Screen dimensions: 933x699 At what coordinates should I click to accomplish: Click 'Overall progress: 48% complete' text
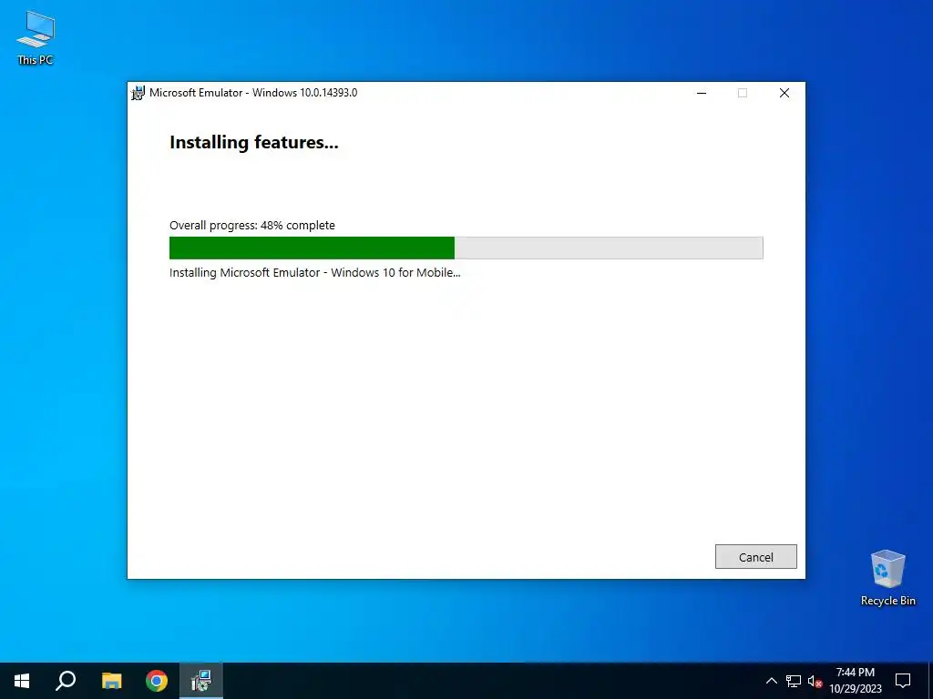(252, 226)
